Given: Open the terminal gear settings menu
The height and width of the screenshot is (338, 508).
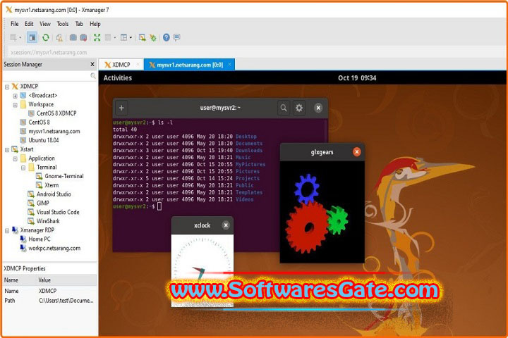Looking at the screenshot, I should coord(299,108).
